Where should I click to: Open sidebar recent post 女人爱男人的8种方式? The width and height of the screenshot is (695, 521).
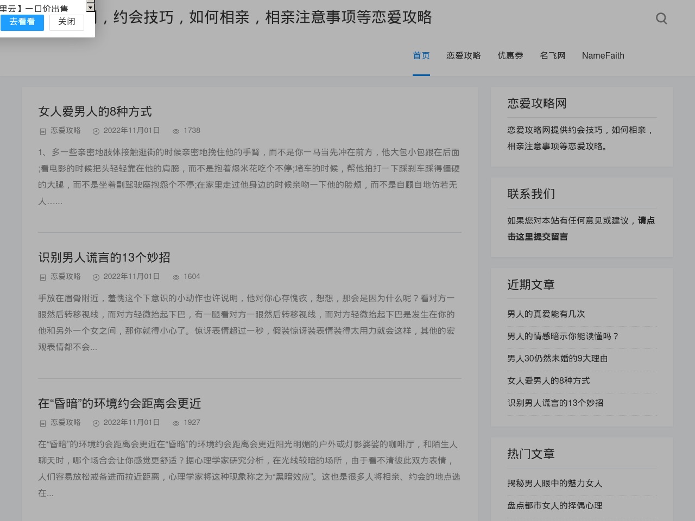548,381
